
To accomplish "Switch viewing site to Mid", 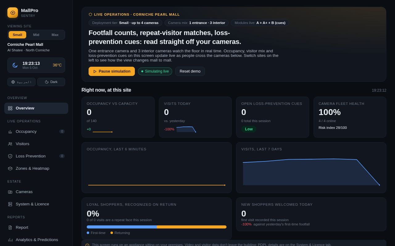I will (x=36, y=35).
